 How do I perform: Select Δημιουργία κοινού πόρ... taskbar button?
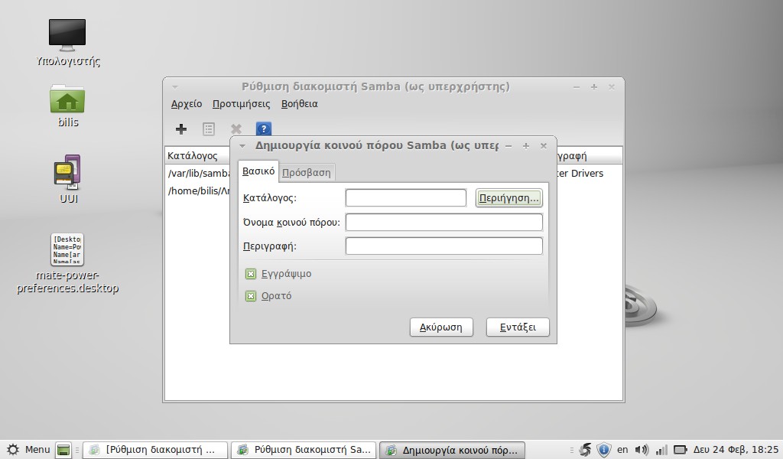point(453,450)
